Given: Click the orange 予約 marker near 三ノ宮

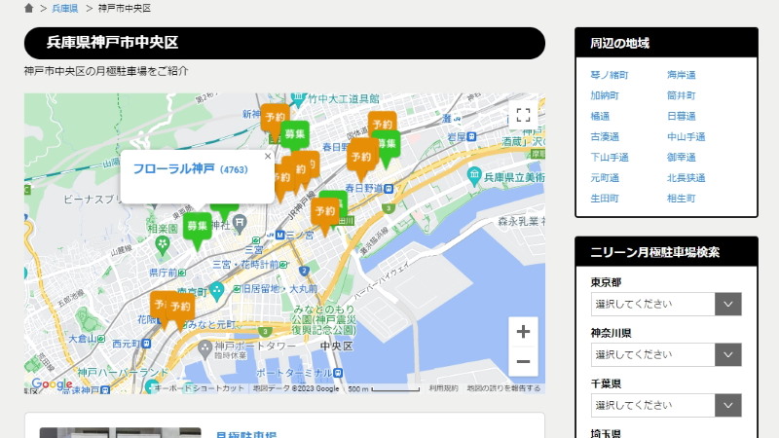Looking at the screenshot, I should (325, 215).
